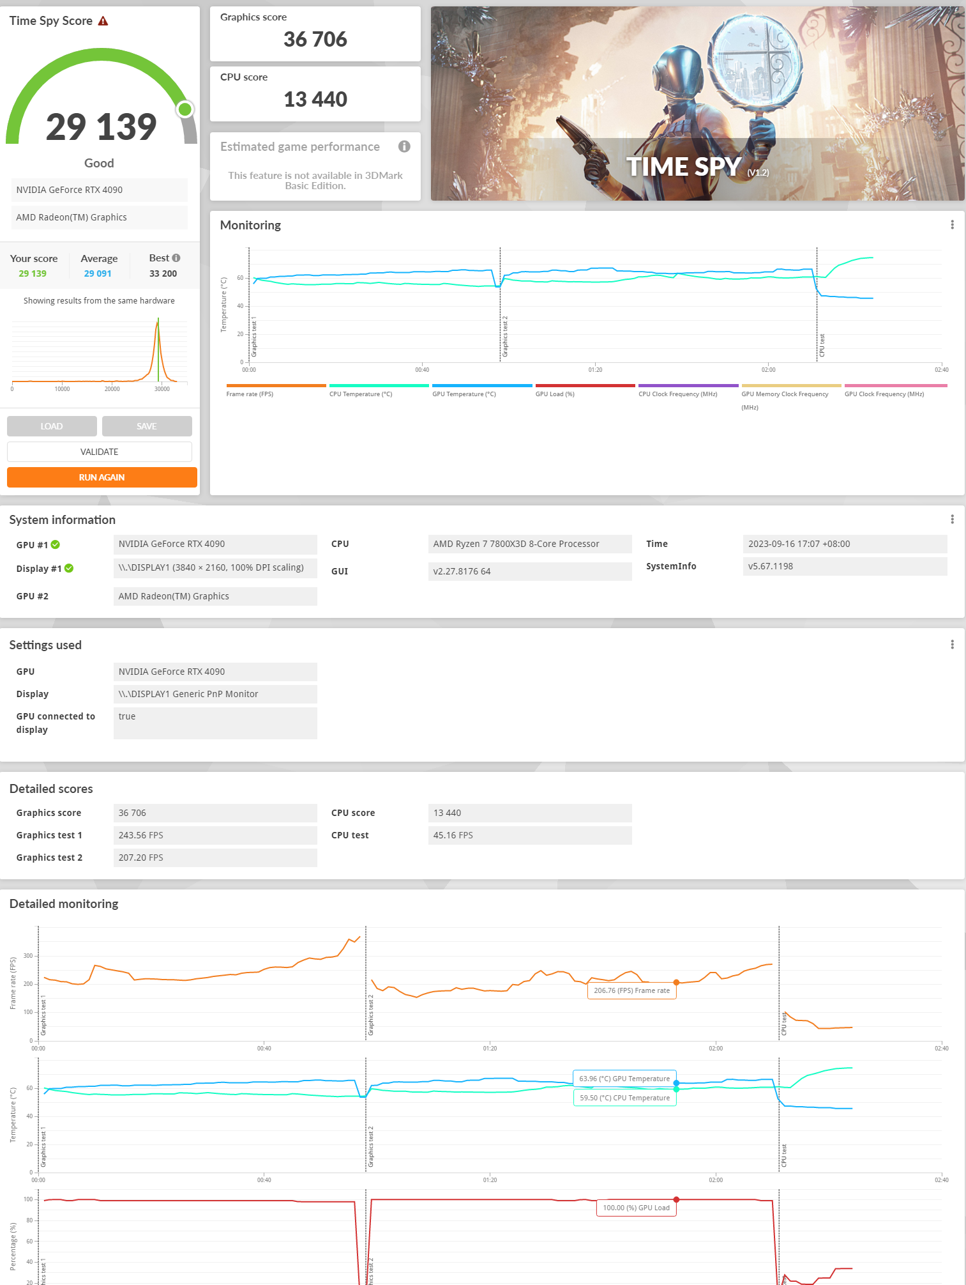Click the AMD Ryzen 7 7800X3D CPU field
Image resolution: width=966 pixels, height=1285 pixels.
point(530,544)
